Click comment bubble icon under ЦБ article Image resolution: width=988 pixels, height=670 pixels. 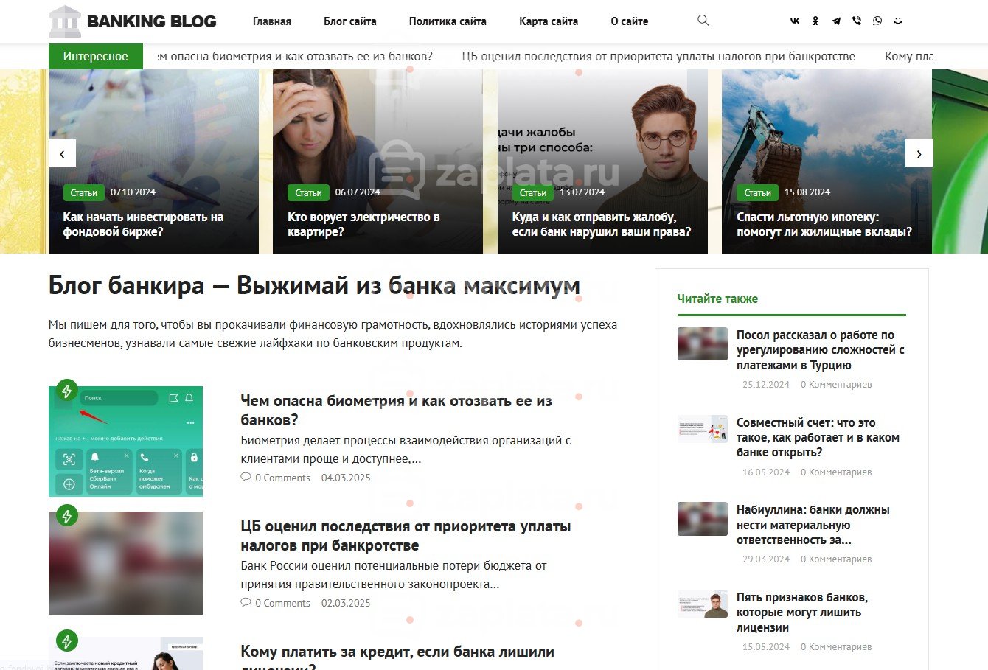point(246,602)
